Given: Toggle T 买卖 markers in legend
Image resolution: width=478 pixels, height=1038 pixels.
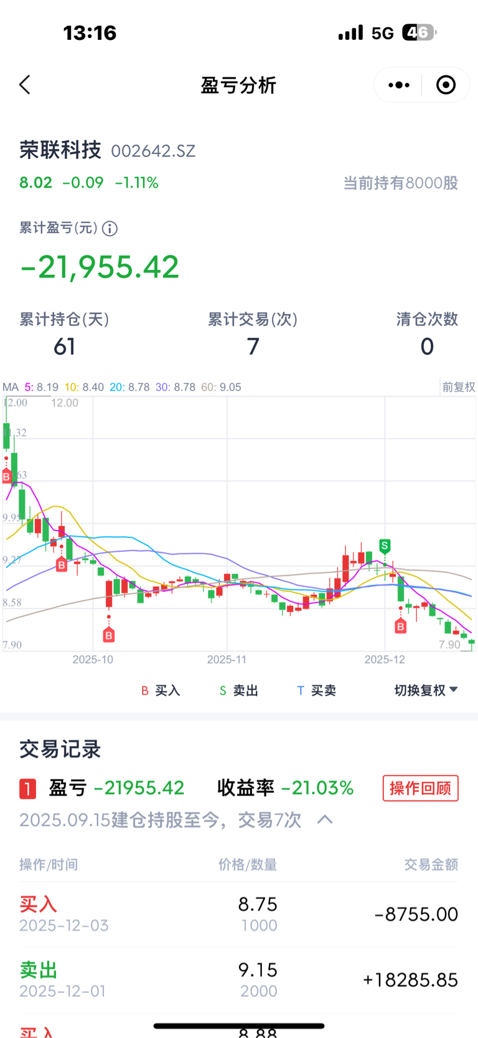Looking at the screenshot, I should tap(317, 690).
